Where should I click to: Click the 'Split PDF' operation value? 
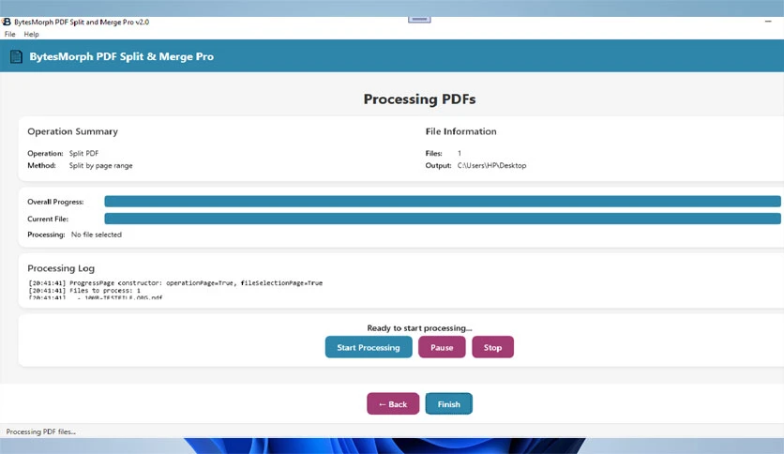pyautogui.click(x=84, y=154)
